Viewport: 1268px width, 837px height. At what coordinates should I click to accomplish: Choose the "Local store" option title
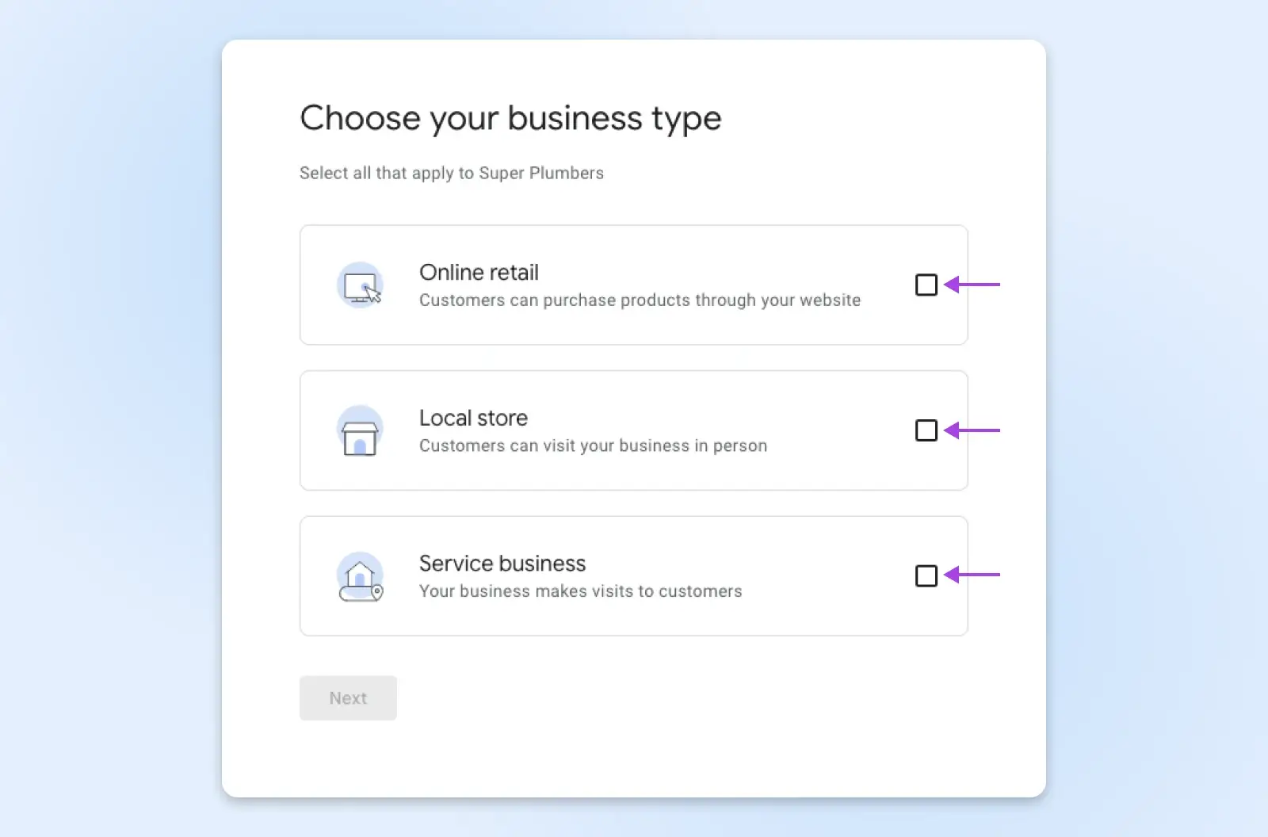(x=473, y=418)
